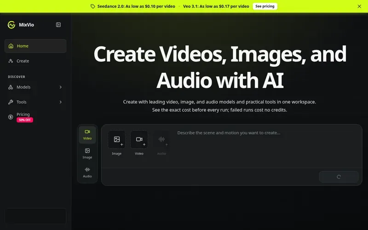
Task: Switch to the Video generation tab
Action: point(87,135)
